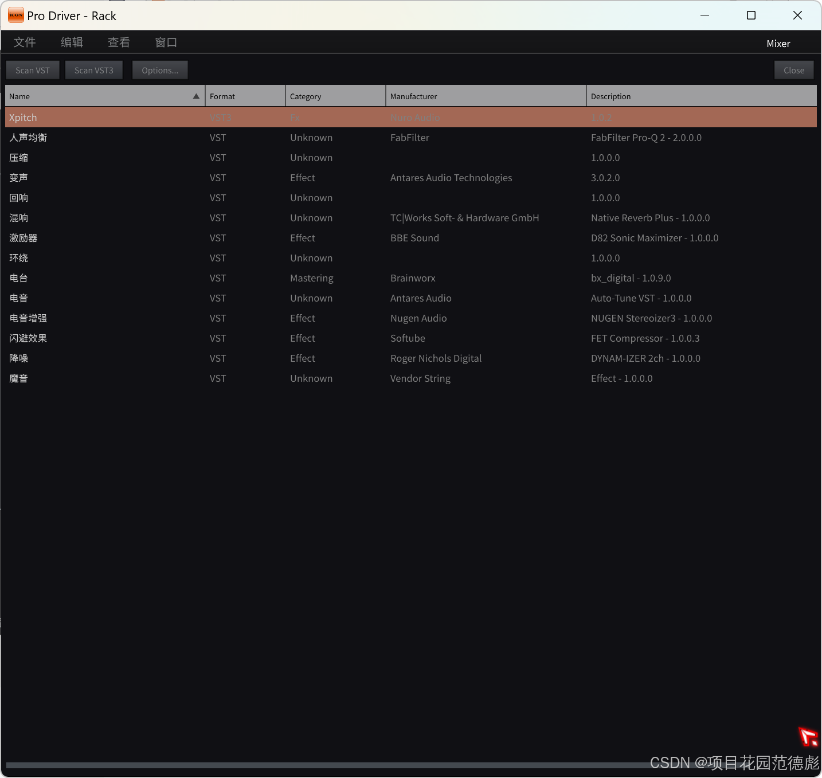This screenshot has width=822, height=778.
Task: Select the 回响 plugin row
Action: click(x=411, y=198)
